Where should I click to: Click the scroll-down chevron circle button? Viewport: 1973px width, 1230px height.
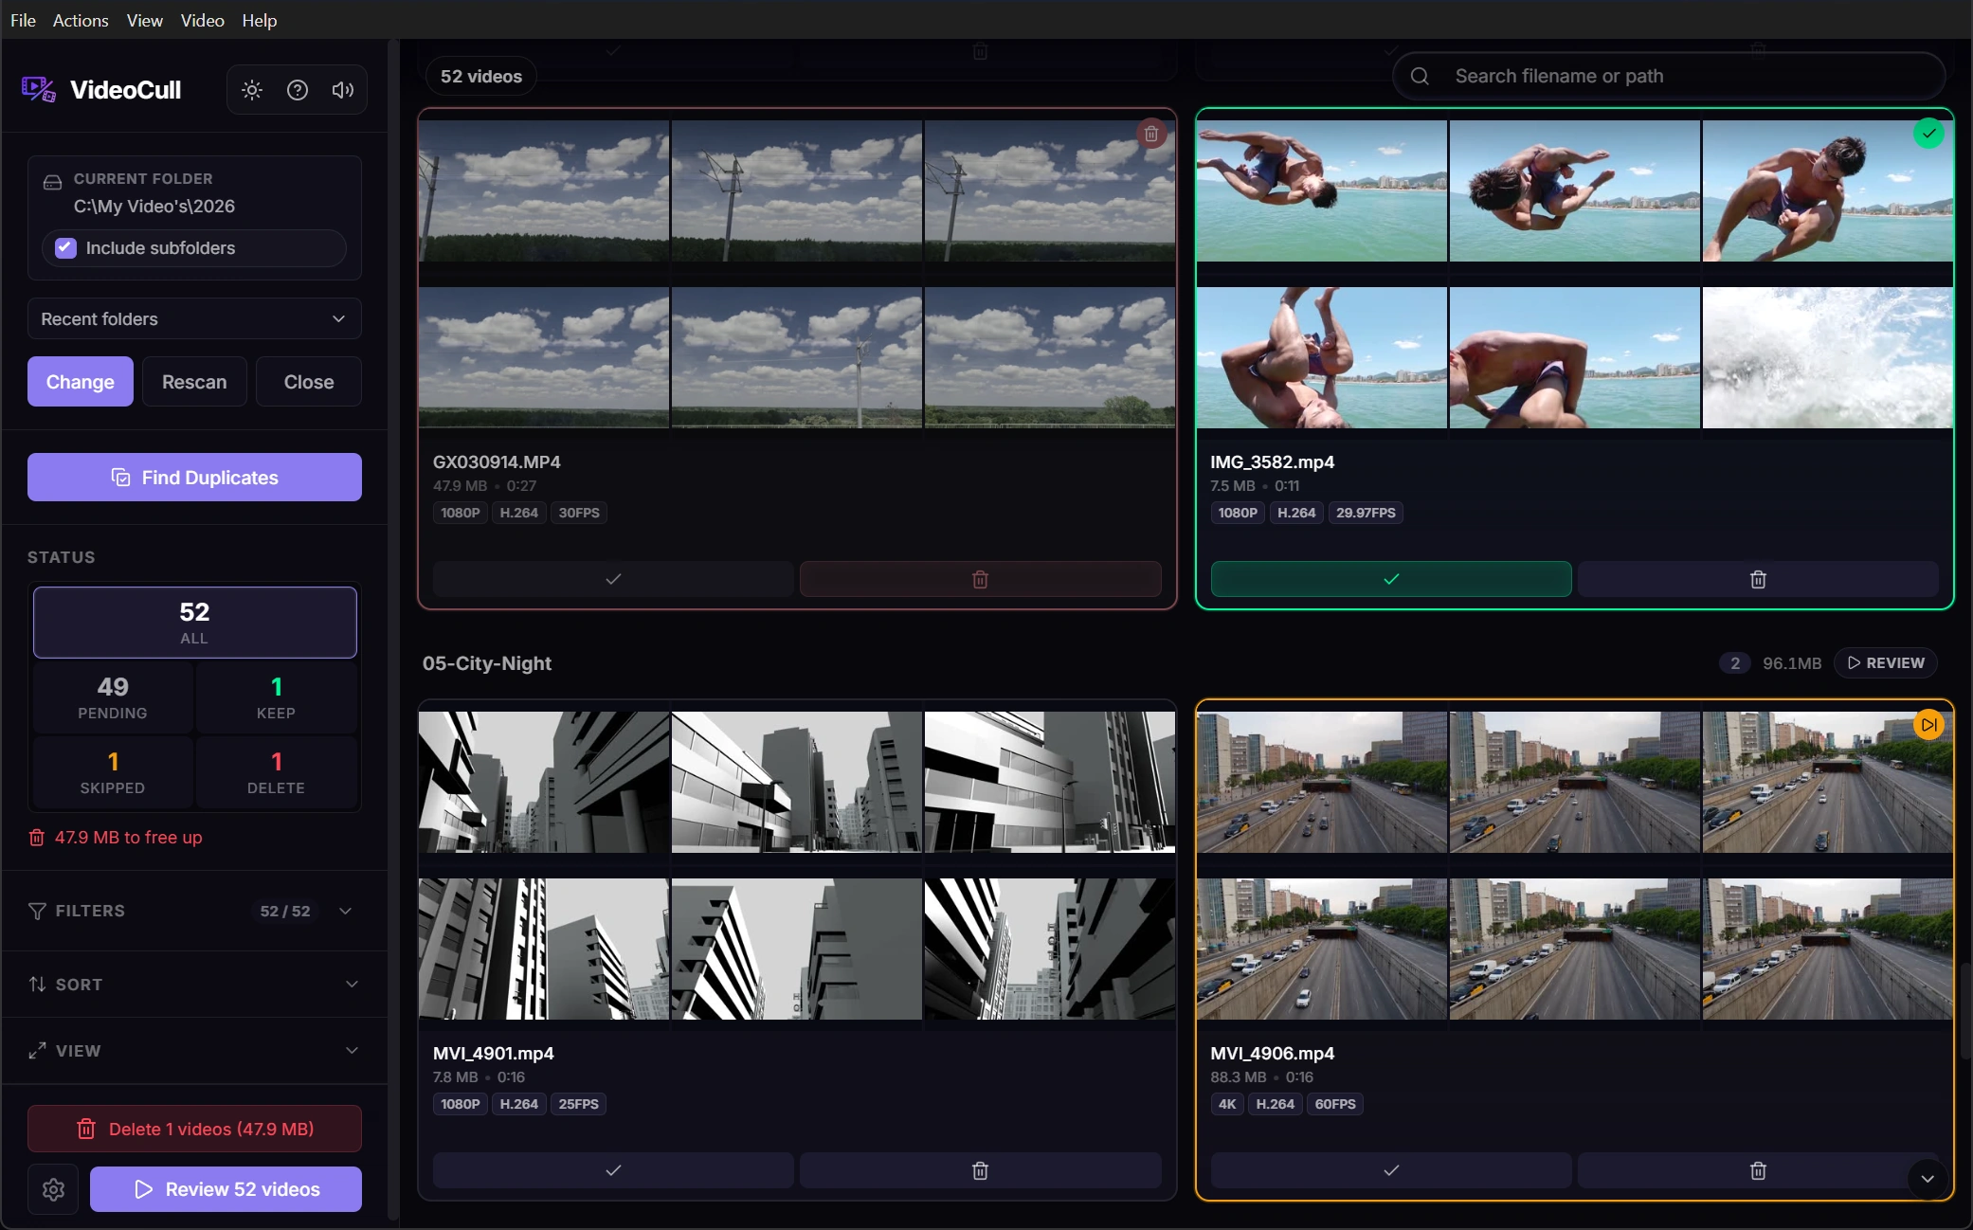1927,1179
